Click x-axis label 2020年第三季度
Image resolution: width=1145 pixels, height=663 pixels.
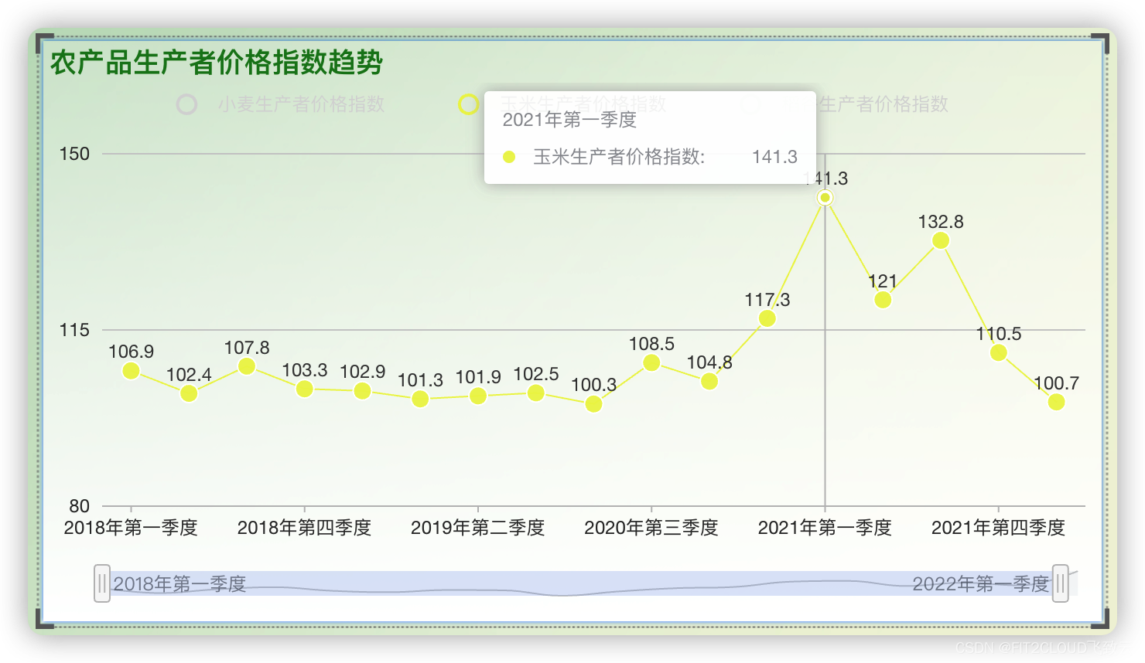(651, 528)
